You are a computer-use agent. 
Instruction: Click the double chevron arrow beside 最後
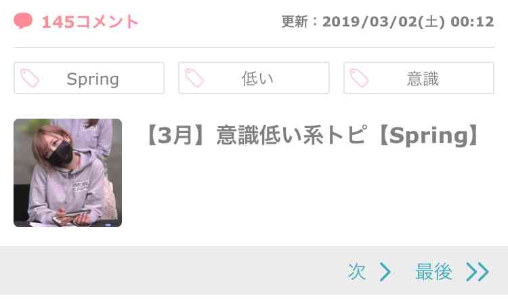click(478, 272)
